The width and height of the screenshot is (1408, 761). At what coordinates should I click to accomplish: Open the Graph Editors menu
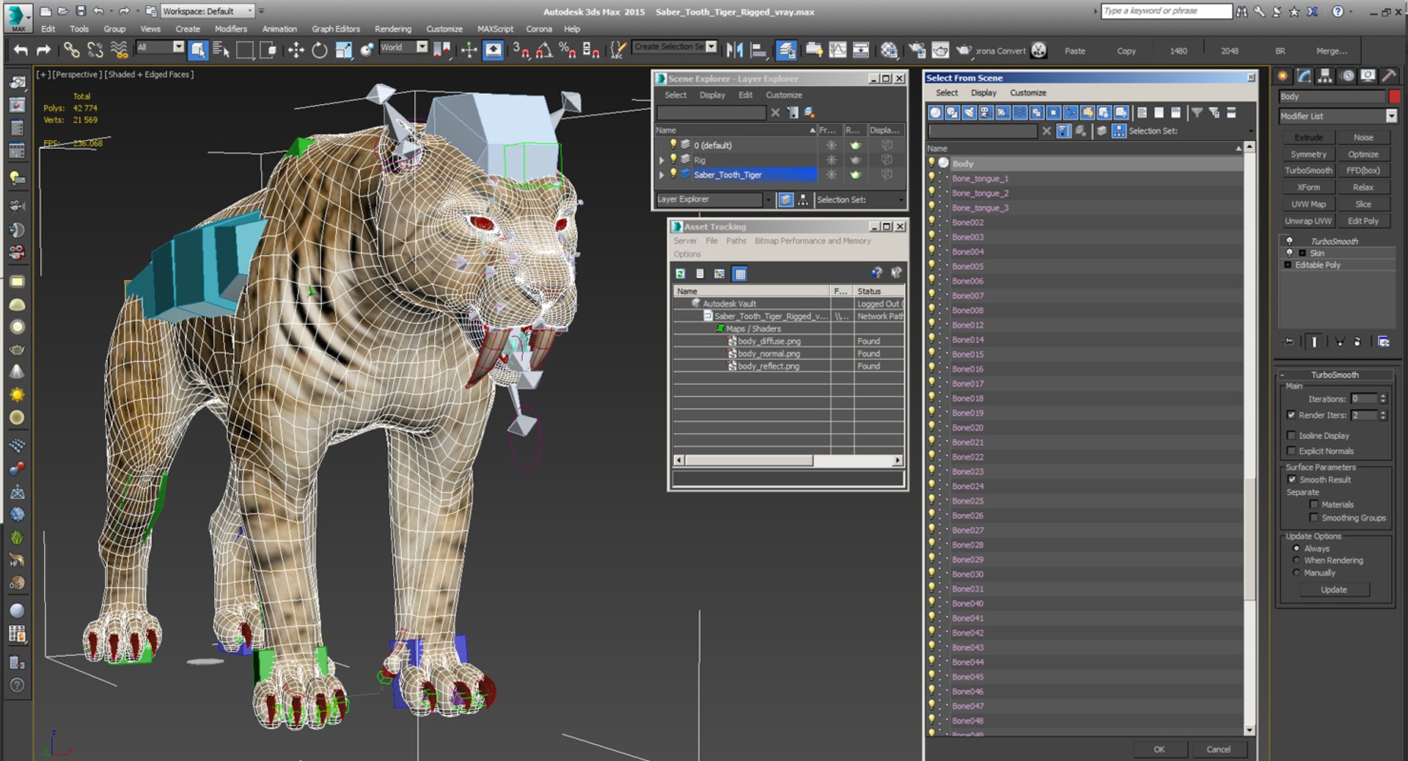336,29
